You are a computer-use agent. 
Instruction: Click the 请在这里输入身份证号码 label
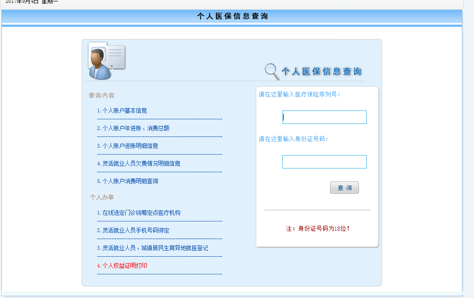coord(293,139)
